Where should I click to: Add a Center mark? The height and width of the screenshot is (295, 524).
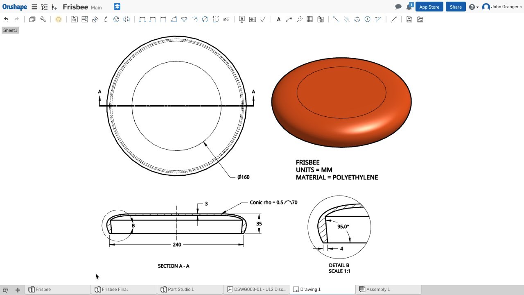368,19
